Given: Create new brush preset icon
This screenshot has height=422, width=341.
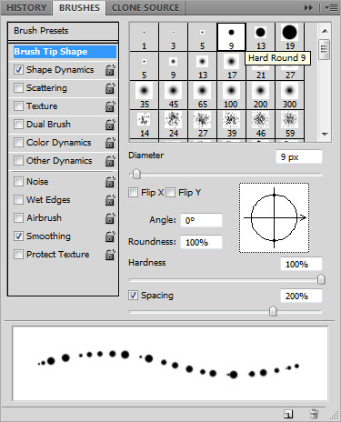Looking at the screenshot, I should click(288, 414).
